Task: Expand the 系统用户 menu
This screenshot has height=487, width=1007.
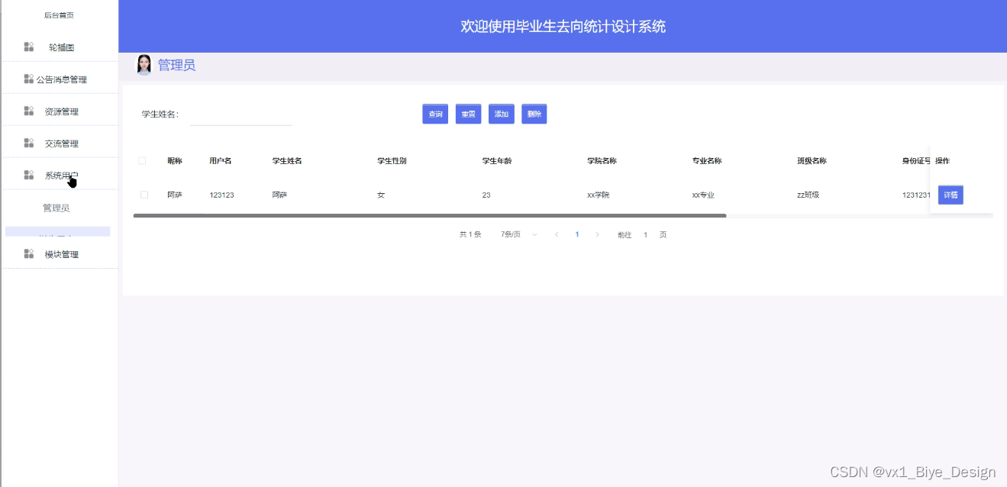Action: tap(60, 176)
